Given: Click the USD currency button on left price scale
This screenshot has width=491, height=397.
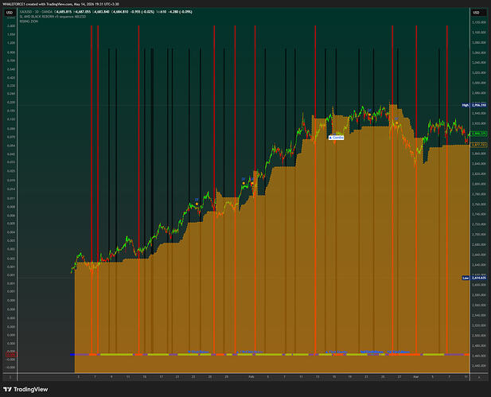Looking at the screenshot, I should coord(10,13).
